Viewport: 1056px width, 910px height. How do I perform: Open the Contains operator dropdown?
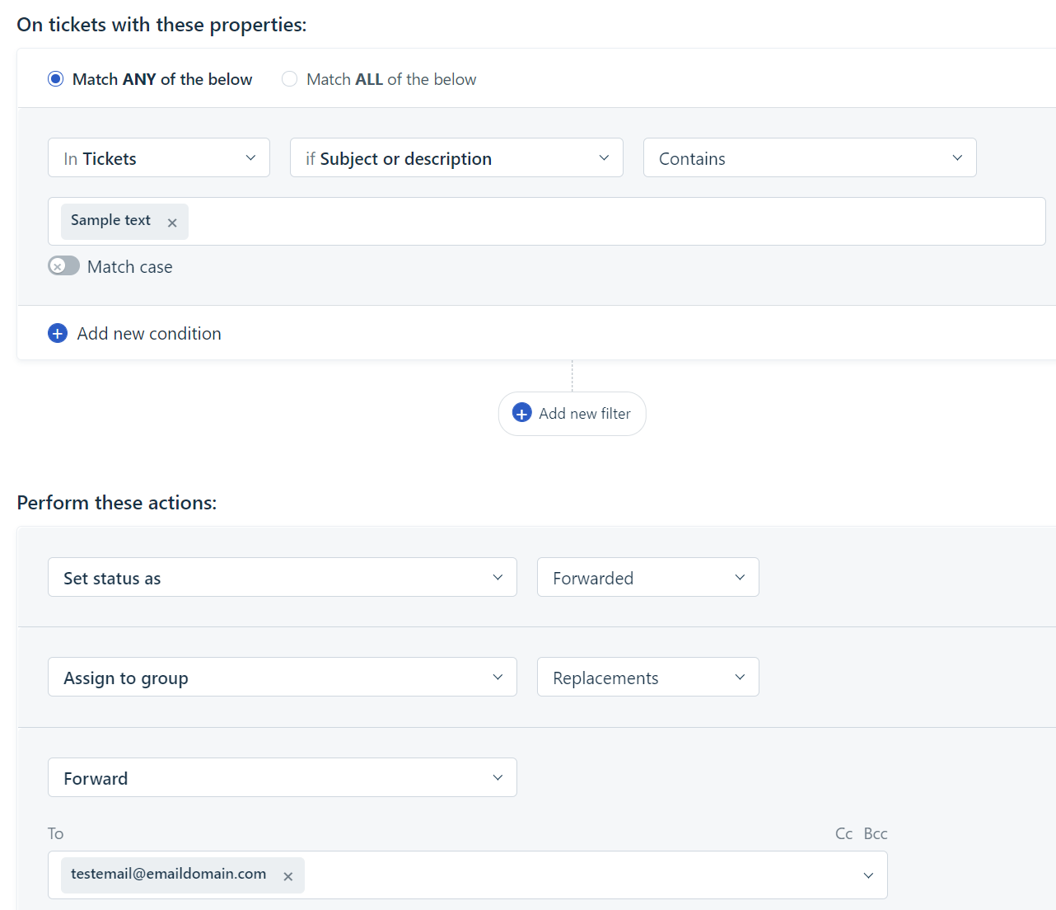click(x=810, y=157)
